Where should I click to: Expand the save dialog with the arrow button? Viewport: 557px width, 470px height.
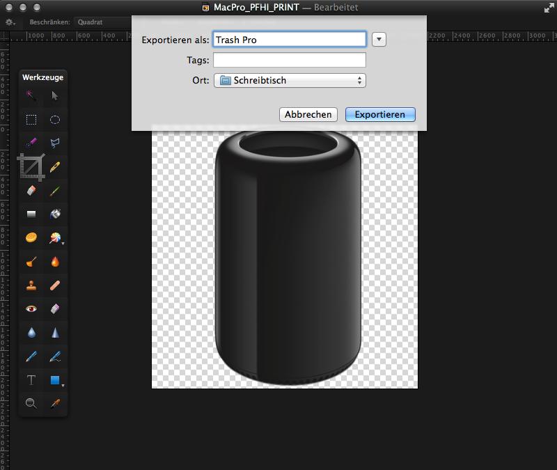point(379,39)
